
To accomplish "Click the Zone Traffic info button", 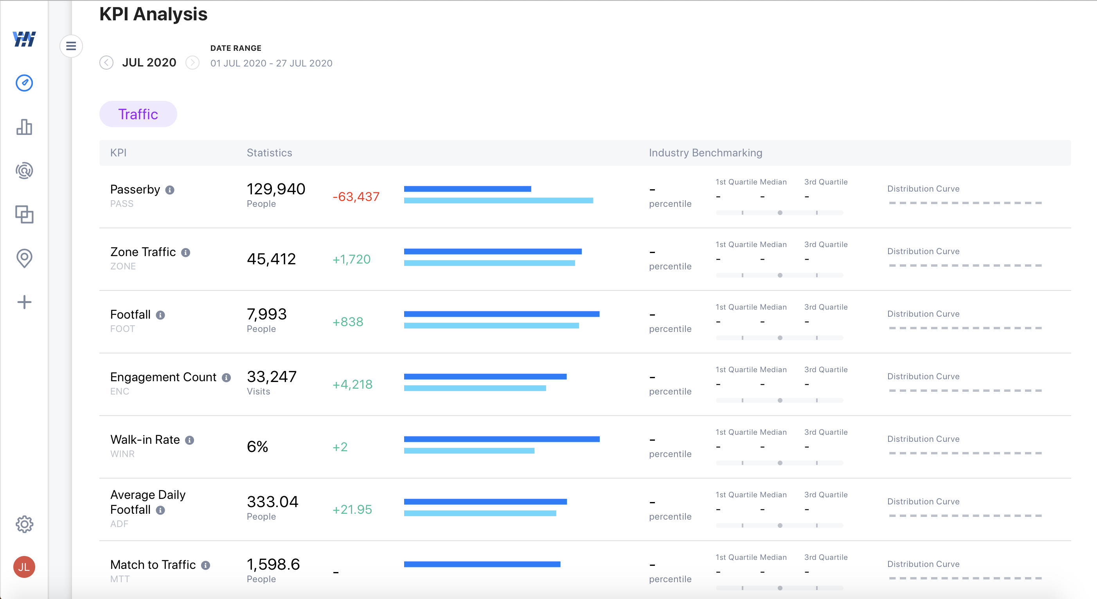I will pyautogui.click(x=185, y=253).
